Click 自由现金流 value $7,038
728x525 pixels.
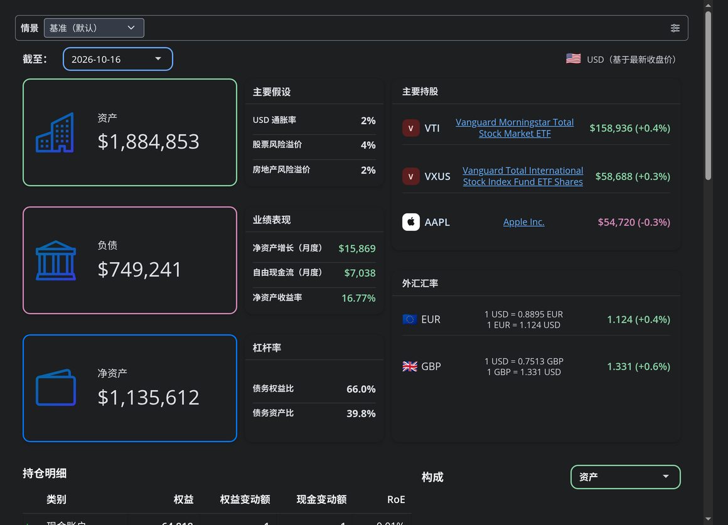point(360,273)
